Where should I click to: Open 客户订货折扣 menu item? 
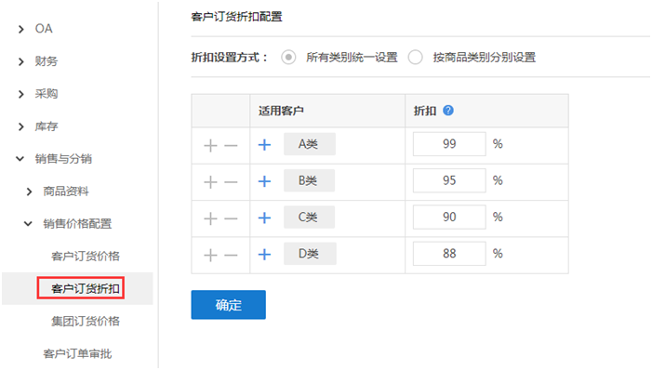(x=86, y=288)
